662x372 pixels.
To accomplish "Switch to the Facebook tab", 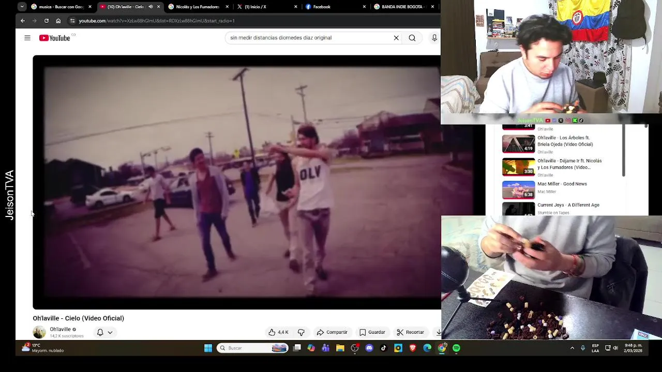I will coord(335,7).
